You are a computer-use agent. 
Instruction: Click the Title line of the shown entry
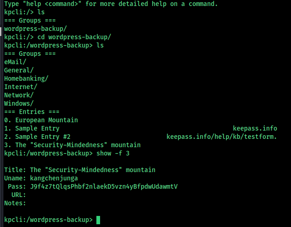click(80, 170)
